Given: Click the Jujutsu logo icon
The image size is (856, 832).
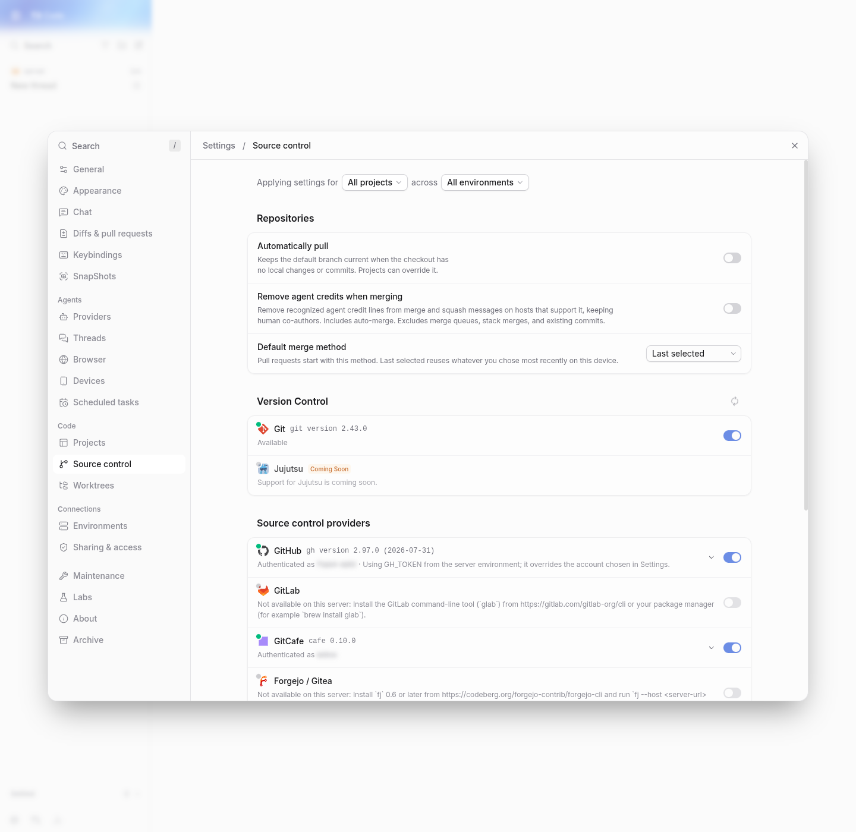Looking at the screenshot, I should (263, 468).
